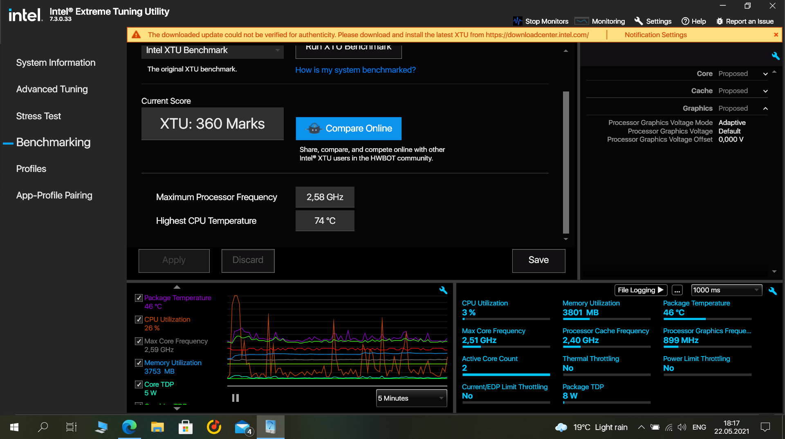Open Mail app with 4 notifications
This screenshot has width=785, height=439.
point(243,427)
